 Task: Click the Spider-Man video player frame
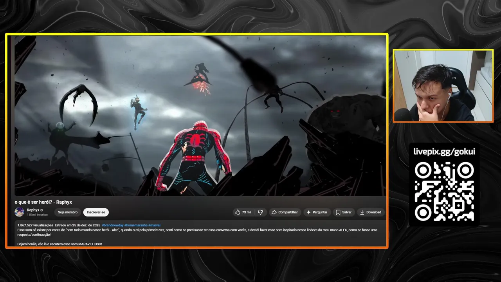200,116
